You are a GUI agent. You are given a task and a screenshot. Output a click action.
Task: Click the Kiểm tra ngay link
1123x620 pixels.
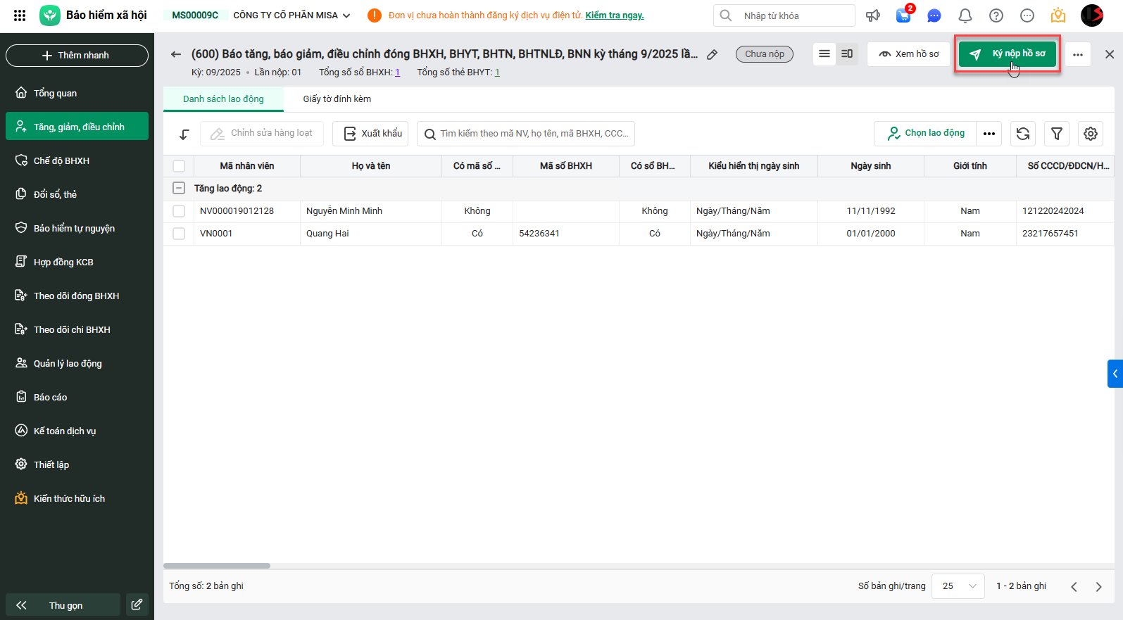(614, 15)
